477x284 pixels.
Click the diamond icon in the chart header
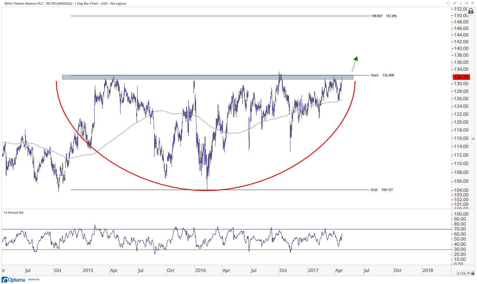448,3
